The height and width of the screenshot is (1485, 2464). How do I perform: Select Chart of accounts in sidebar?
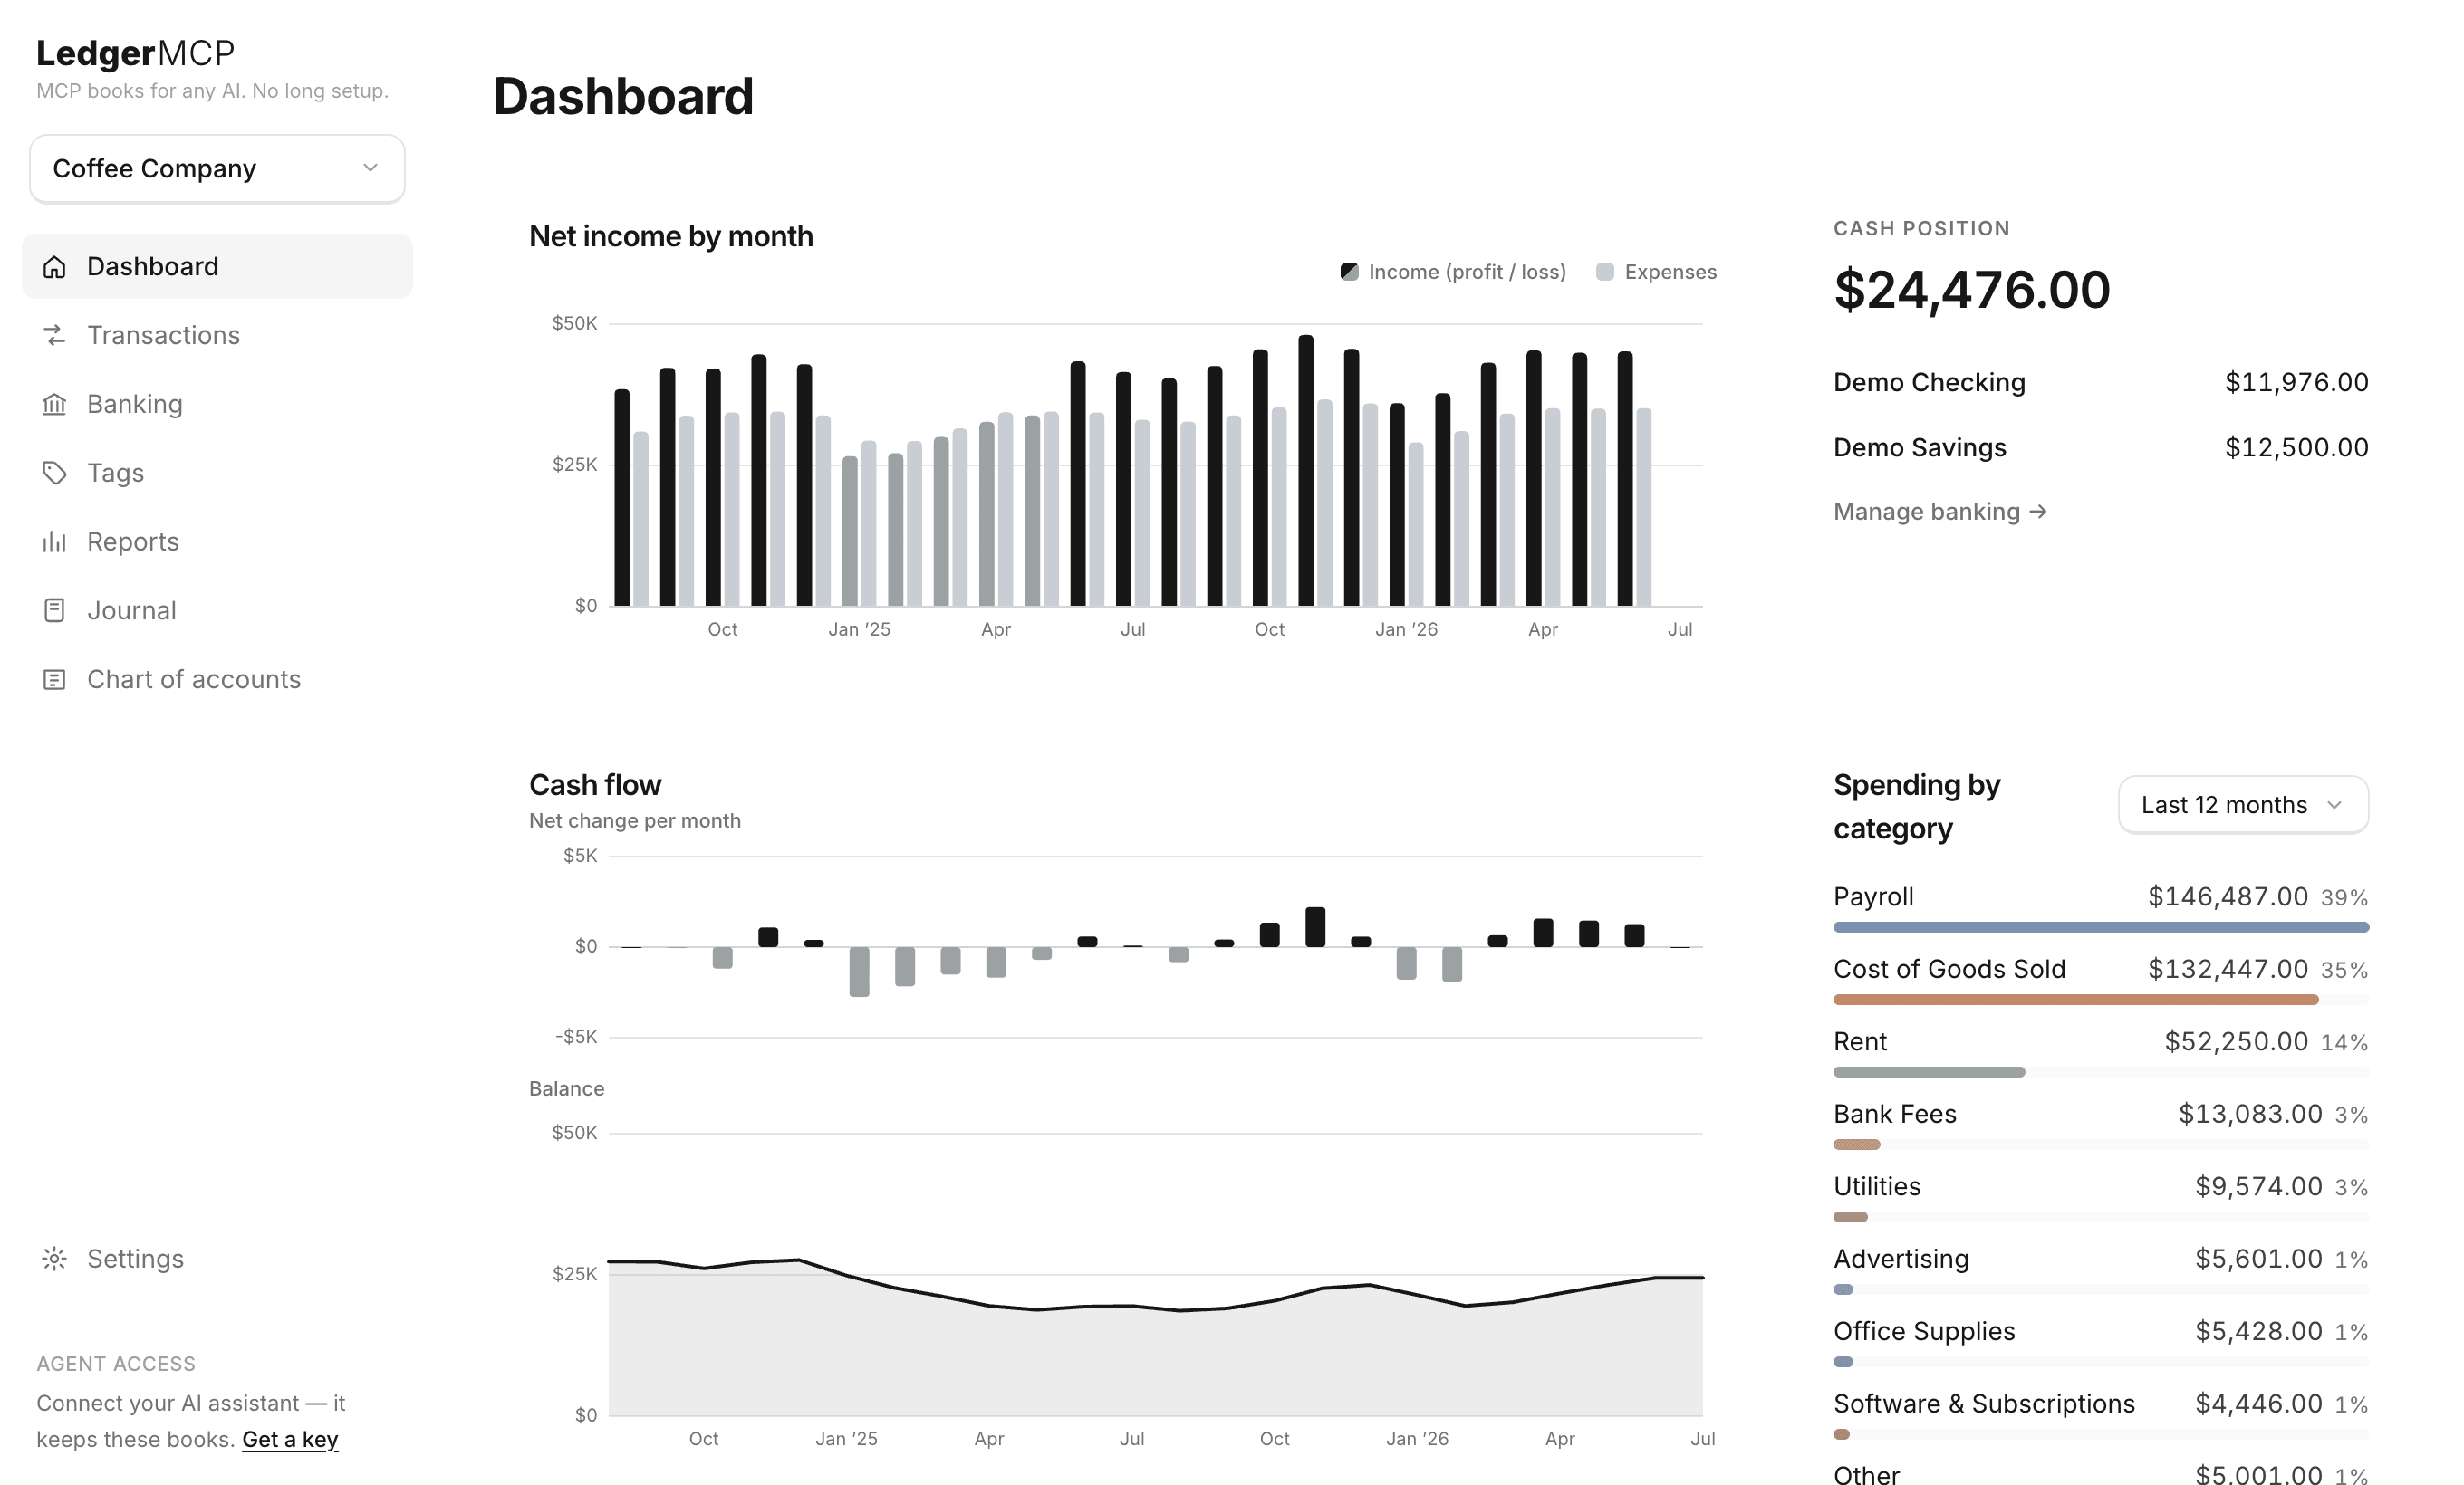click(x=217, y=681)
